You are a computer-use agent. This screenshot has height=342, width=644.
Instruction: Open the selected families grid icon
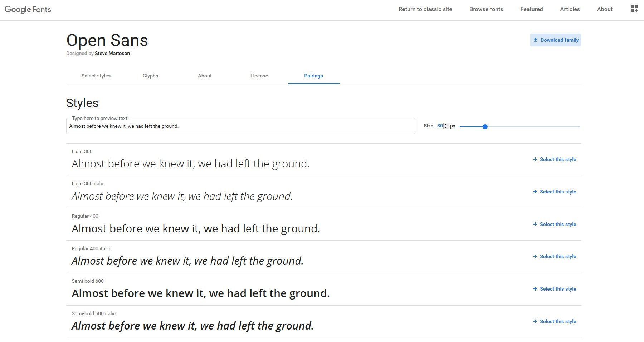coord(634,9)
